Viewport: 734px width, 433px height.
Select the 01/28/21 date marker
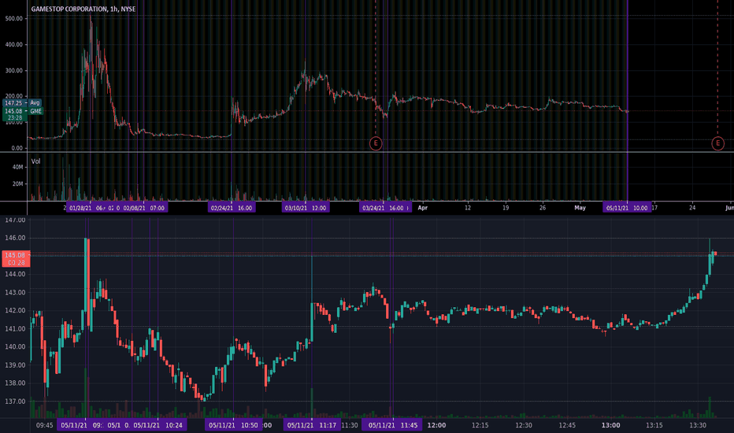tap(80, 208)
